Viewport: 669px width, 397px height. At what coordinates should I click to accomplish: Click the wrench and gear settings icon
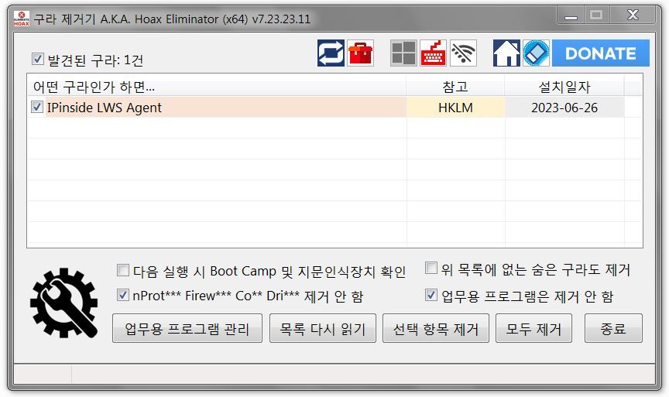pos(64,303)
